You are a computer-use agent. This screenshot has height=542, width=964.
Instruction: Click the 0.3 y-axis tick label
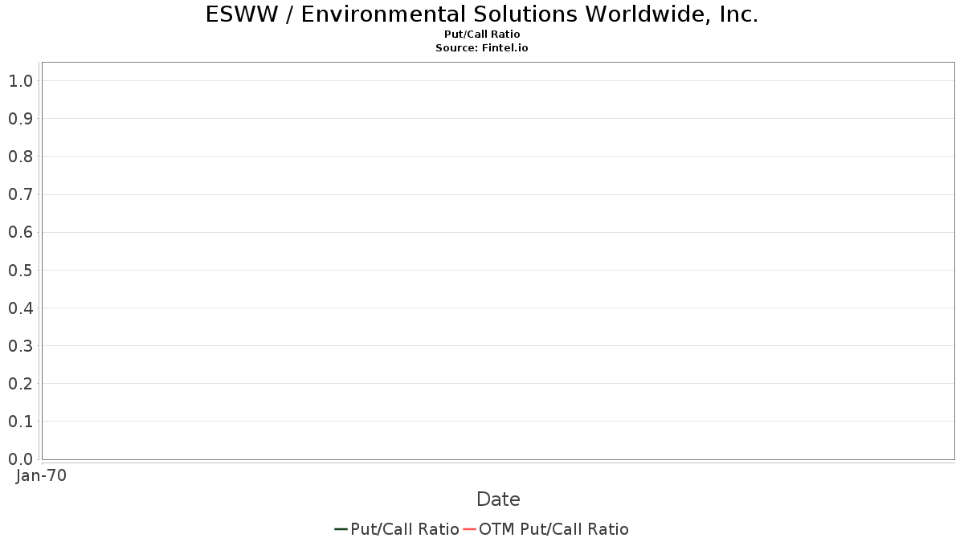[20, 346]
